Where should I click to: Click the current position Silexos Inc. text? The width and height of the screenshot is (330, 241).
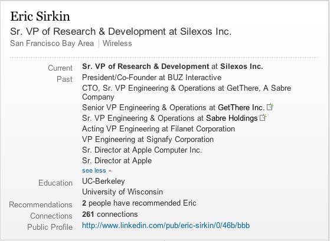[x=241, y=67]
